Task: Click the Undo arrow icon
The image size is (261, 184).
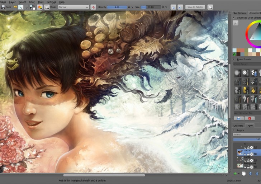Action: click(x=15, y=7)
